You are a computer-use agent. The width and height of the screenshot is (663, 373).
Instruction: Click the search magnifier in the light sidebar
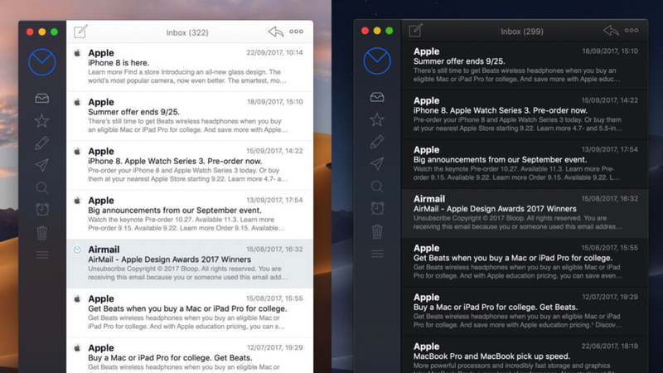42,187
